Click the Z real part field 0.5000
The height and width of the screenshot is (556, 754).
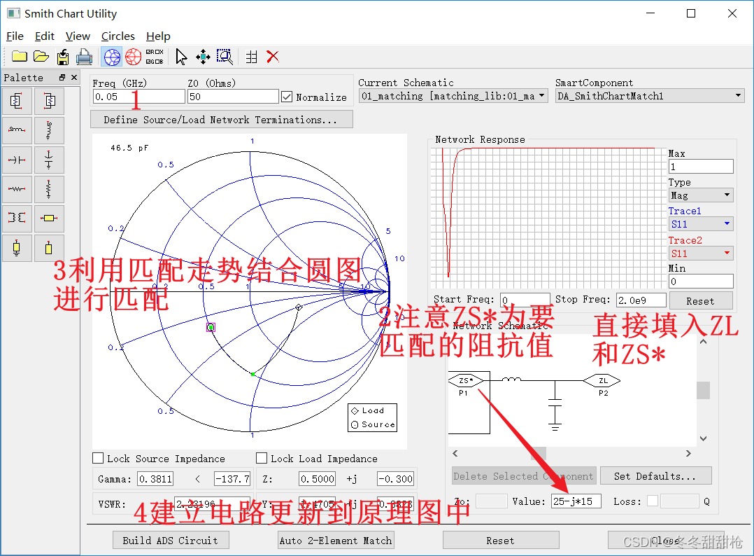(317, 478)
